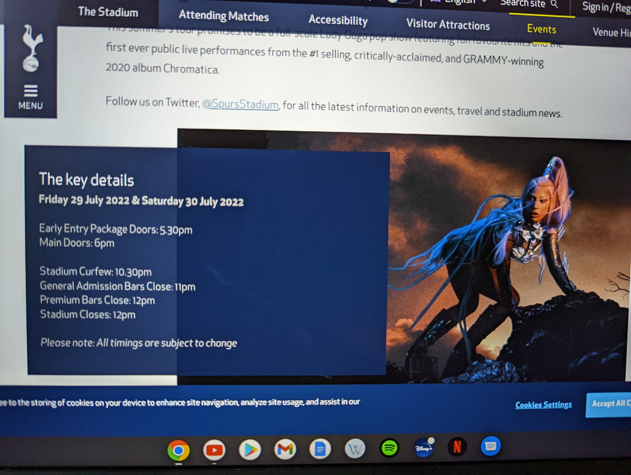Open Cookies Settings link
631x475 pixels.
pos(544,404)
